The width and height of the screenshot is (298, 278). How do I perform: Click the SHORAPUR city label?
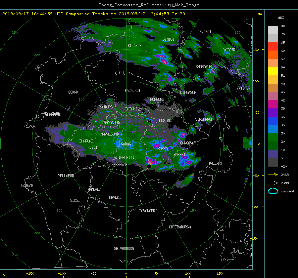coord(204,67)
